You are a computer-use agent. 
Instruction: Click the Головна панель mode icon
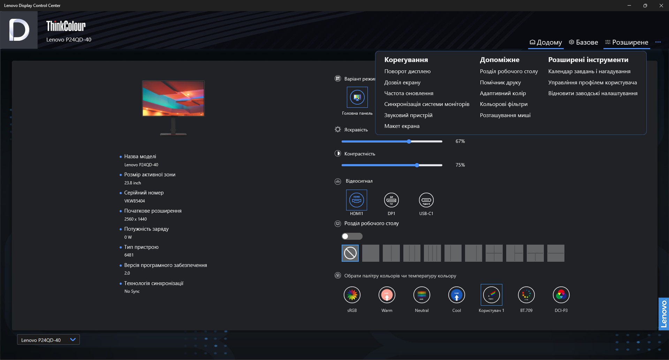(357, 97)
